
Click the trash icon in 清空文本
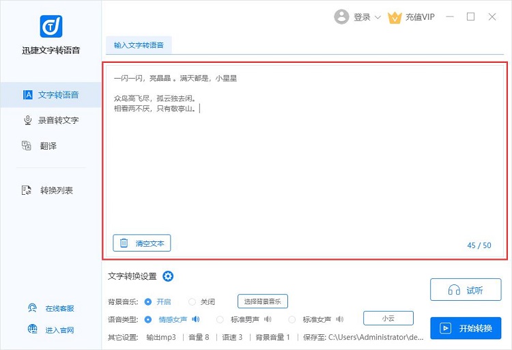[124, 243]
